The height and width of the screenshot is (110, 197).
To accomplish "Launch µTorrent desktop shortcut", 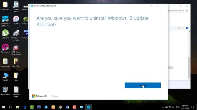I will (5, 34).
